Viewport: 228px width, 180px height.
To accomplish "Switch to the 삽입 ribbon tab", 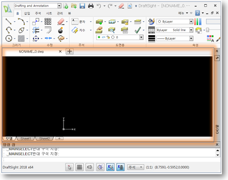I will [27, 14].
